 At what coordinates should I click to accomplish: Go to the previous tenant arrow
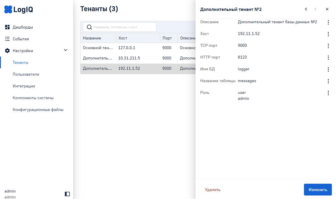click(306, 9)
